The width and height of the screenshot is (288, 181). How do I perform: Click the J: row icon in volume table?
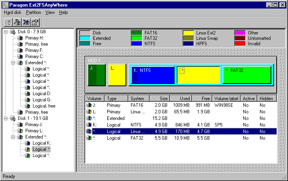[x=89, y=105]
